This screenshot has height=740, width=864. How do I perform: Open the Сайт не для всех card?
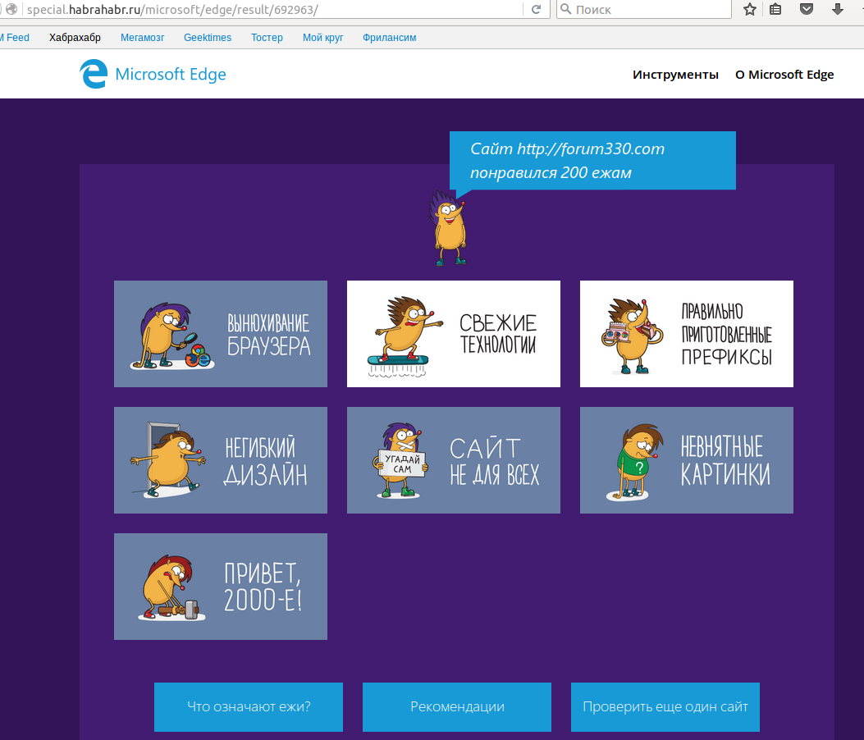pos(454,460)
